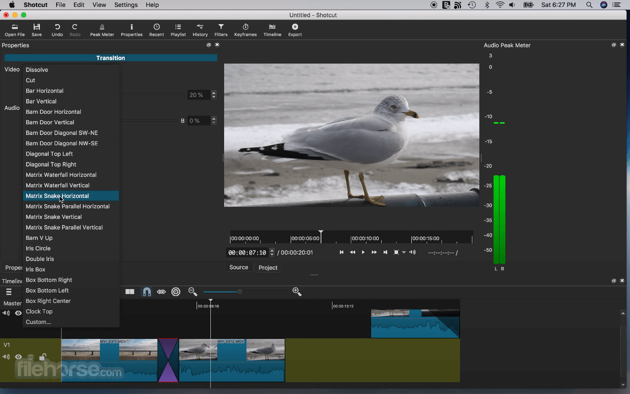Open the Properties toolbar button
The height and width of the screenshot is (394, 630).
click(132, 30)
